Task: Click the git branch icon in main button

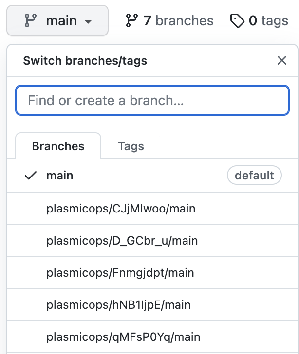Action: (x=30, y=21)
